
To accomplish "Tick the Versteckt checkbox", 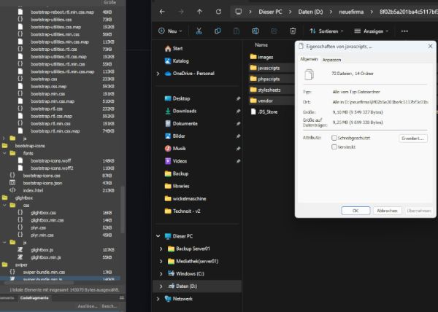I will [334, 147].
